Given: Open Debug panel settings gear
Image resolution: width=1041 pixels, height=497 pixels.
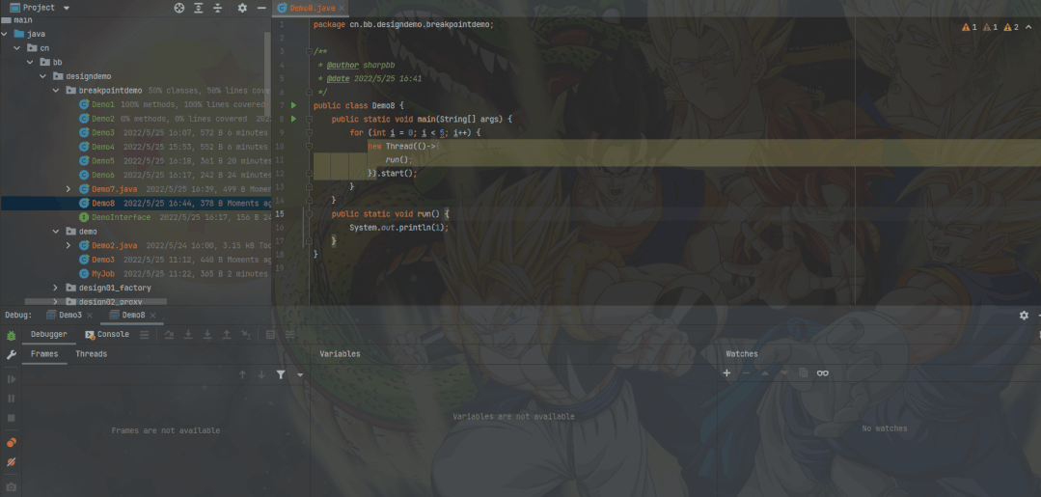Looking at the screenshot, I should tap(1024, 315).
